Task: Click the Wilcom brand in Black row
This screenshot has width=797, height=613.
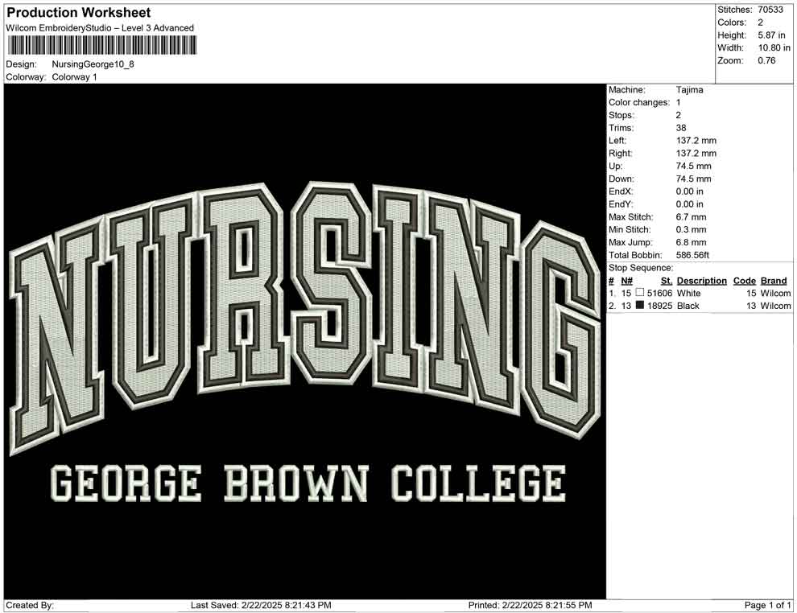Action: (775, 306)
